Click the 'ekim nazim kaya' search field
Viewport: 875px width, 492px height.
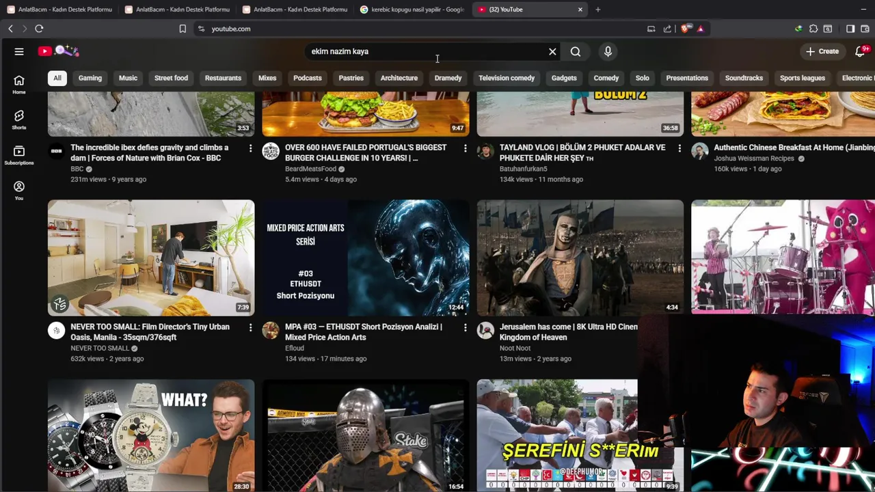click(424, 51)
